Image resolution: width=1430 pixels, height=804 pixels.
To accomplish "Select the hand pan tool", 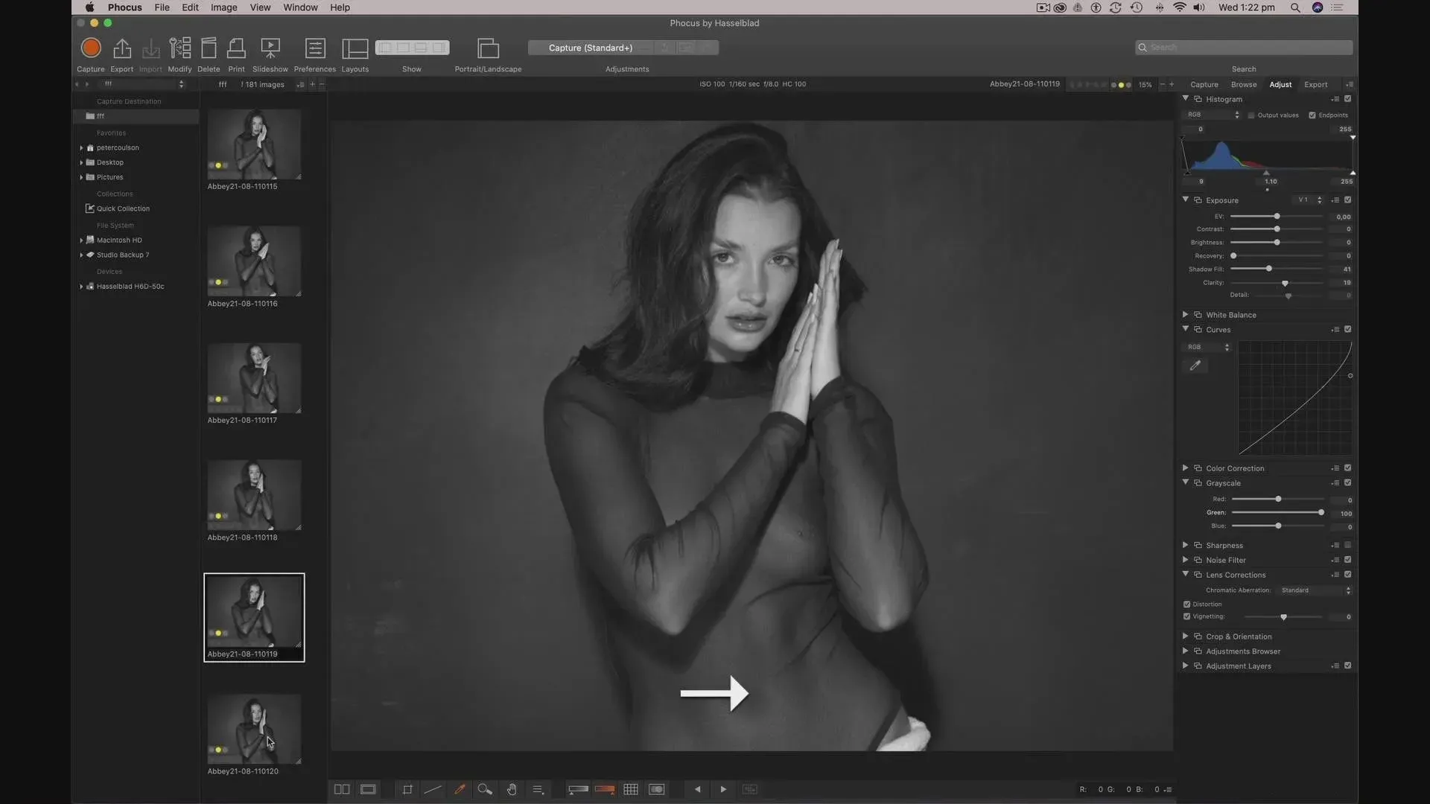I will point(512,789).
